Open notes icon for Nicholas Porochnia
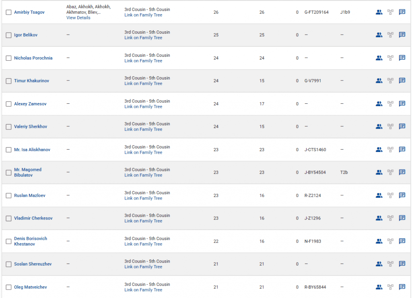Screen dimensions: 412x298 [402, 58]
